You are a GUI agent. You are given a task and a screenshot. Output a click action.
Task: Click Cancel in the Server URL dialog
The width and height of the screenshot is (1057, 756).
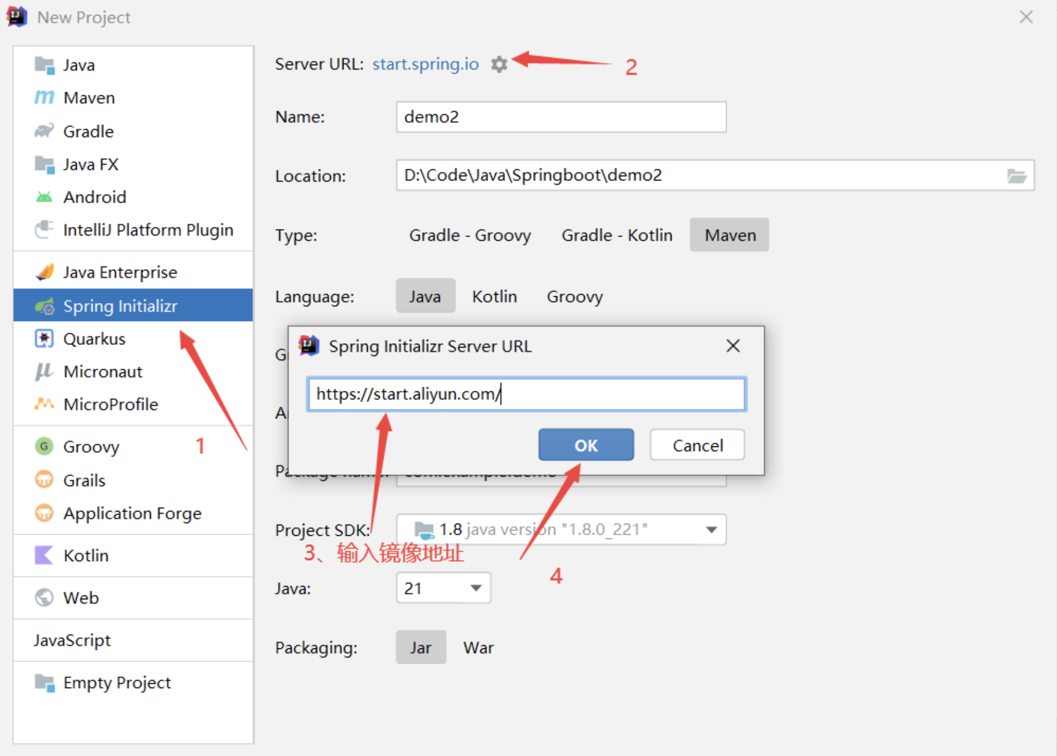pyautogui.click(x=697, y=445)
